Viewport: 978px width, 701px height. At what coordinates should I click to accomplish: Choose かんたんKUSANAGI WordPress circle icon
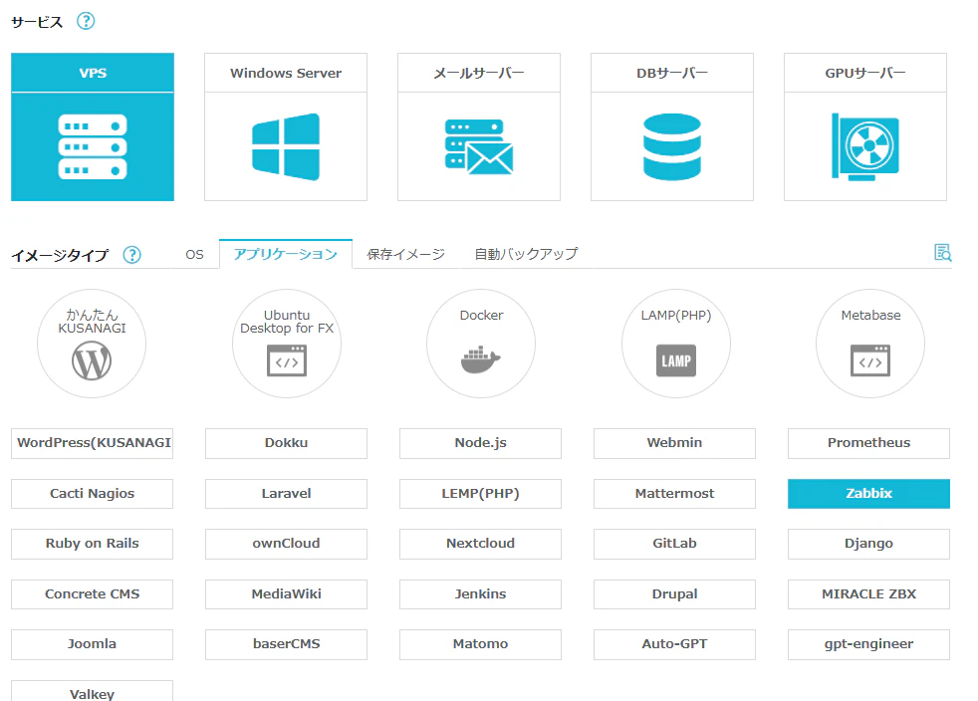point(92,343)
